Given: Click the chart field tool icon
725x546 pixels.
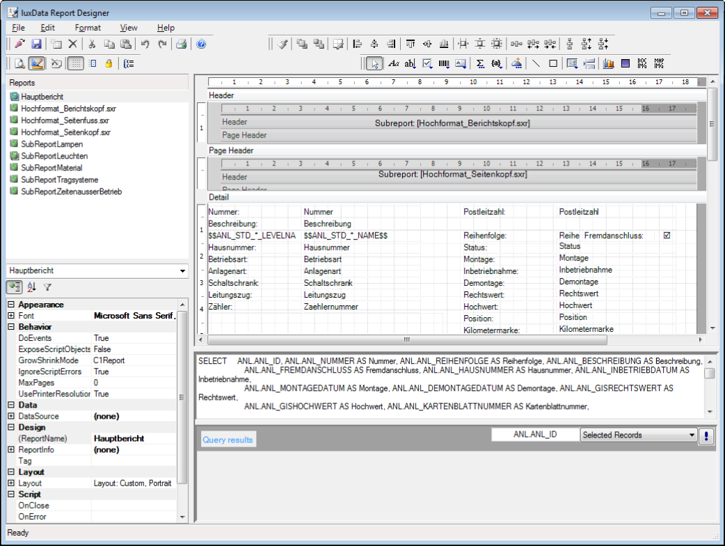Looking at the screenshot, I should tap(608, 63).
